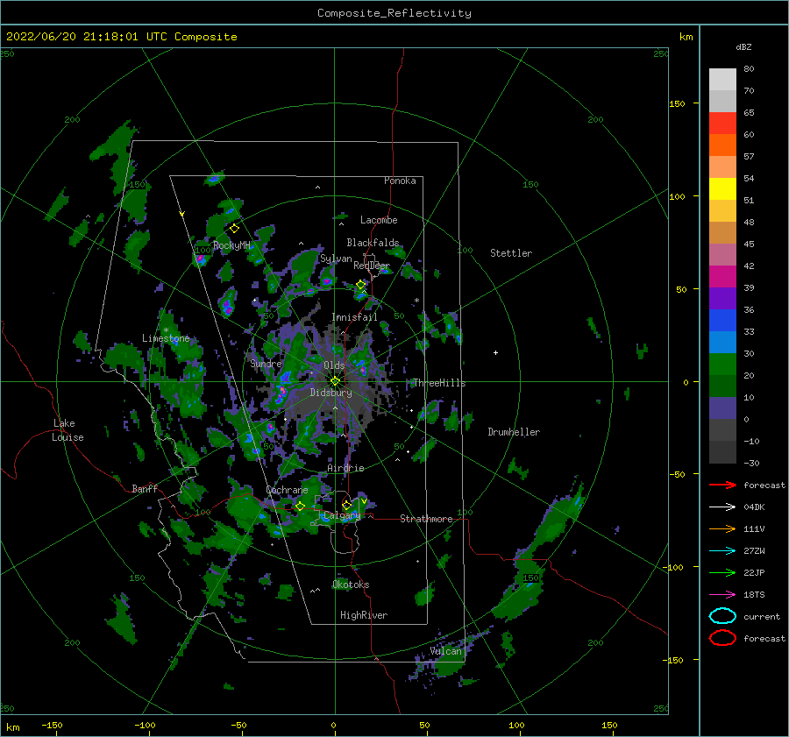Click the Innisfail town label
This screenshot has width=789, height=737.
(354, 317)
